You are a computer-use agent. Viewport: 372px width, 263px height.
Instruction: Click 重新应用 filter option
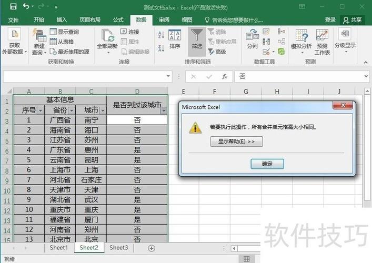click(222, 42)
